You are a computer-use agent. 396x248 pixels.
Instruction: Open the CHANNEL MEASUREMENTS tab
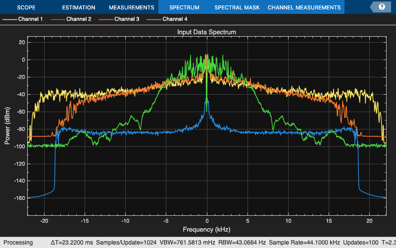point(304,7)
